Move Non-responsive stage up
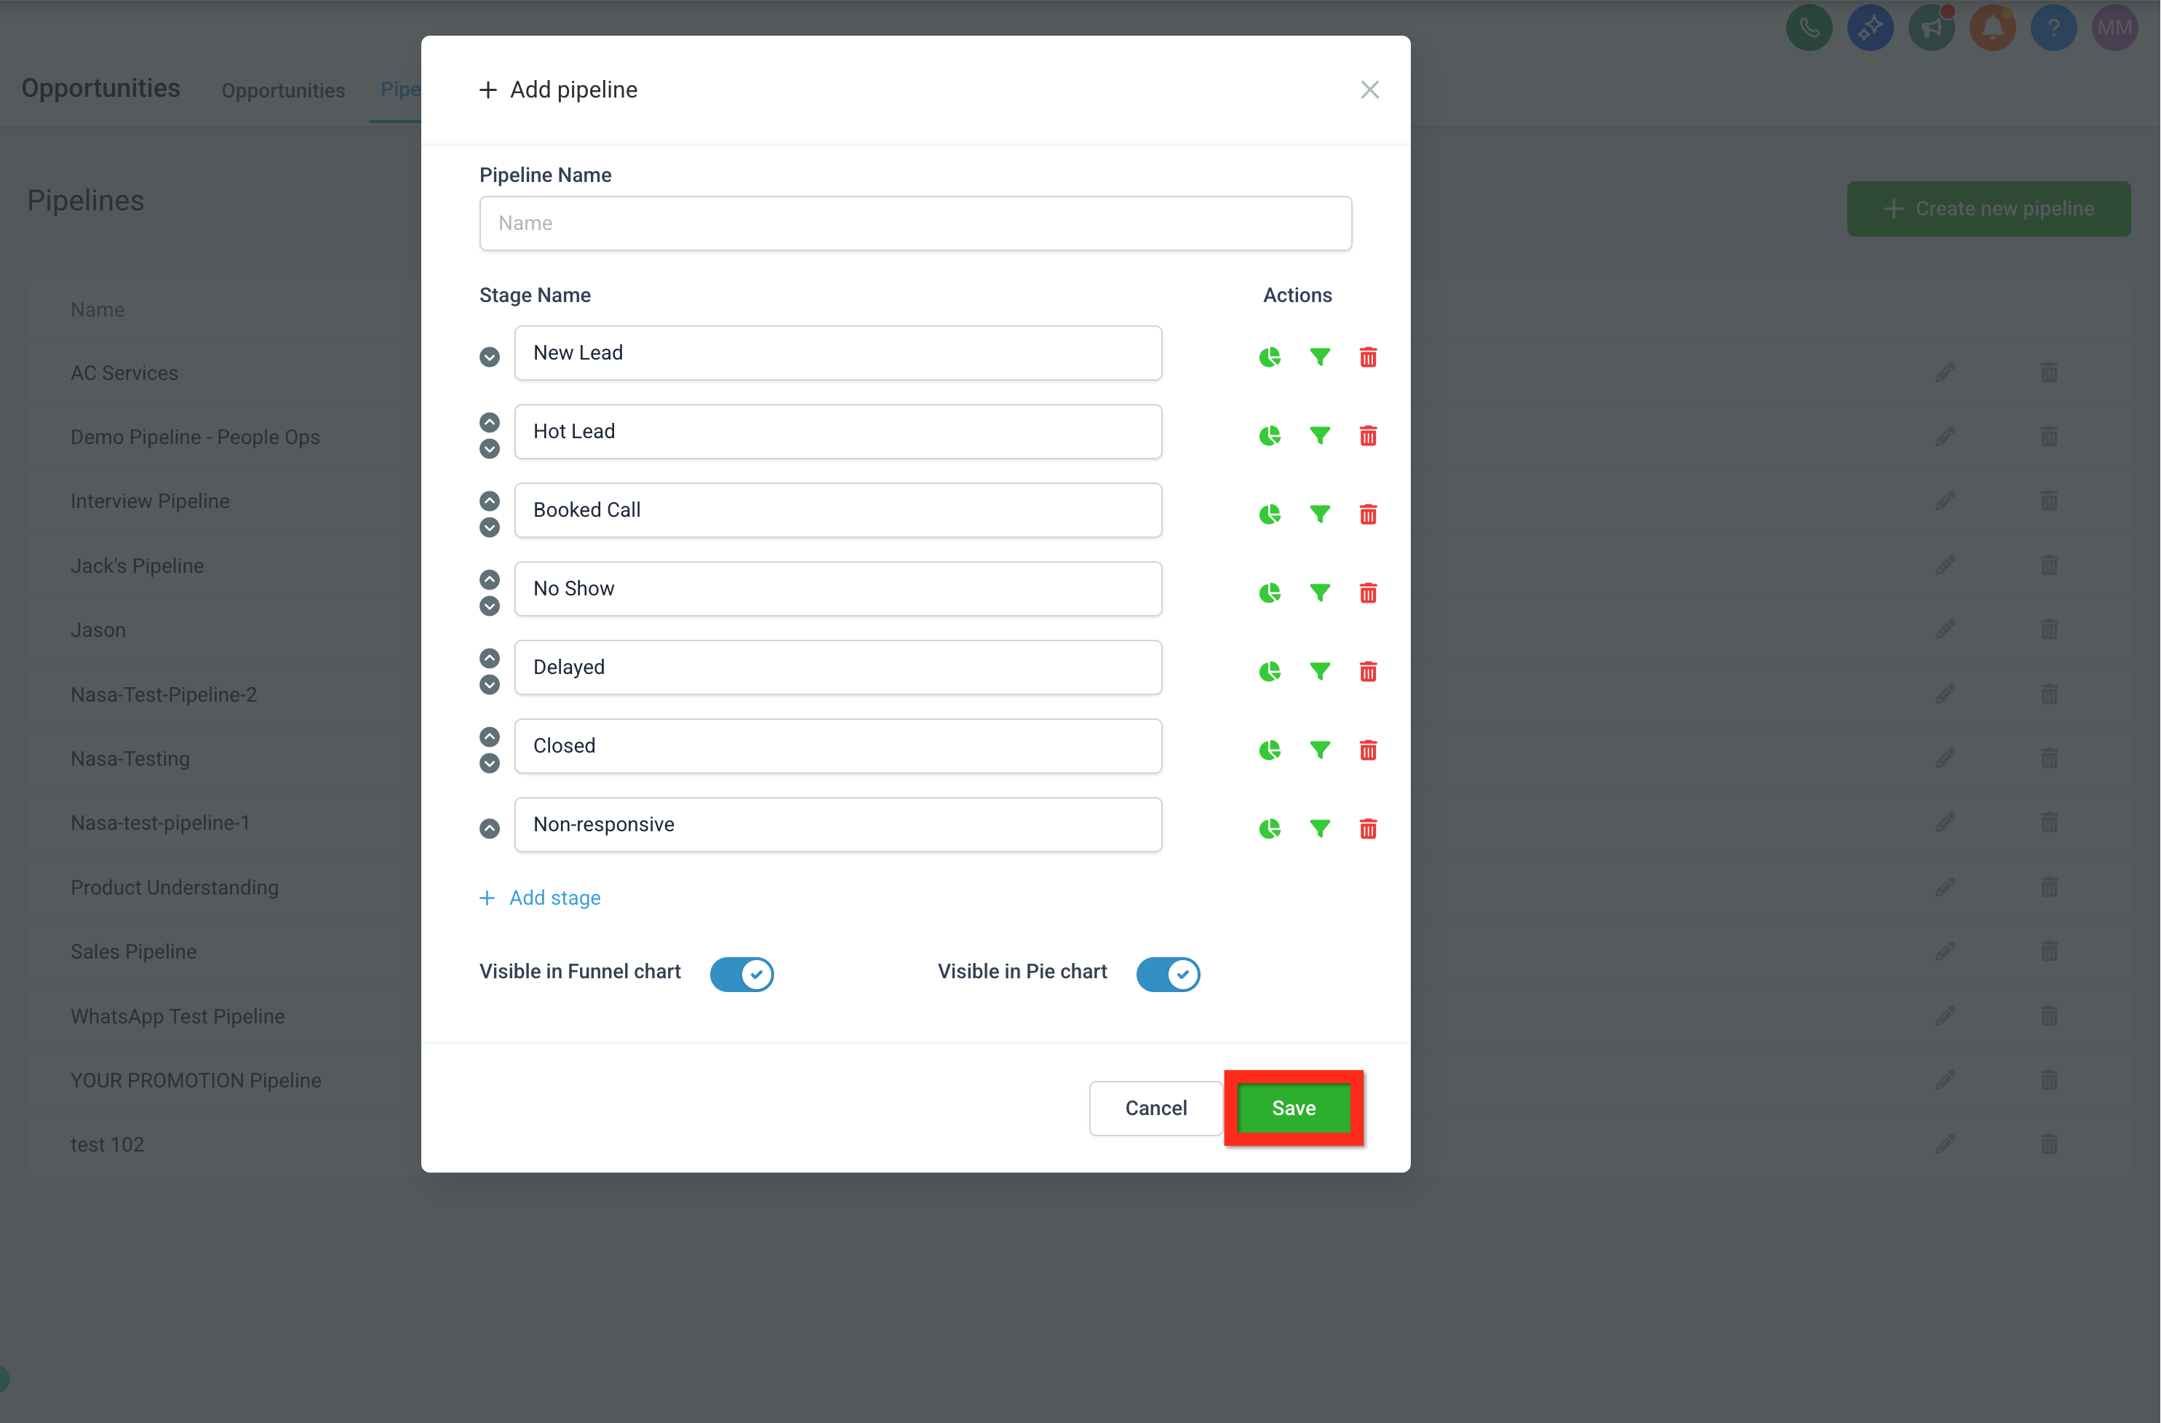This screenshot has width=2161, height=1423. click(x=490, y=828)
